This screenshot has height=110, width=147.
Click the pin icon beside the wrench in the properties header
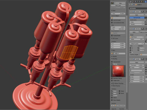pos(130,5)
